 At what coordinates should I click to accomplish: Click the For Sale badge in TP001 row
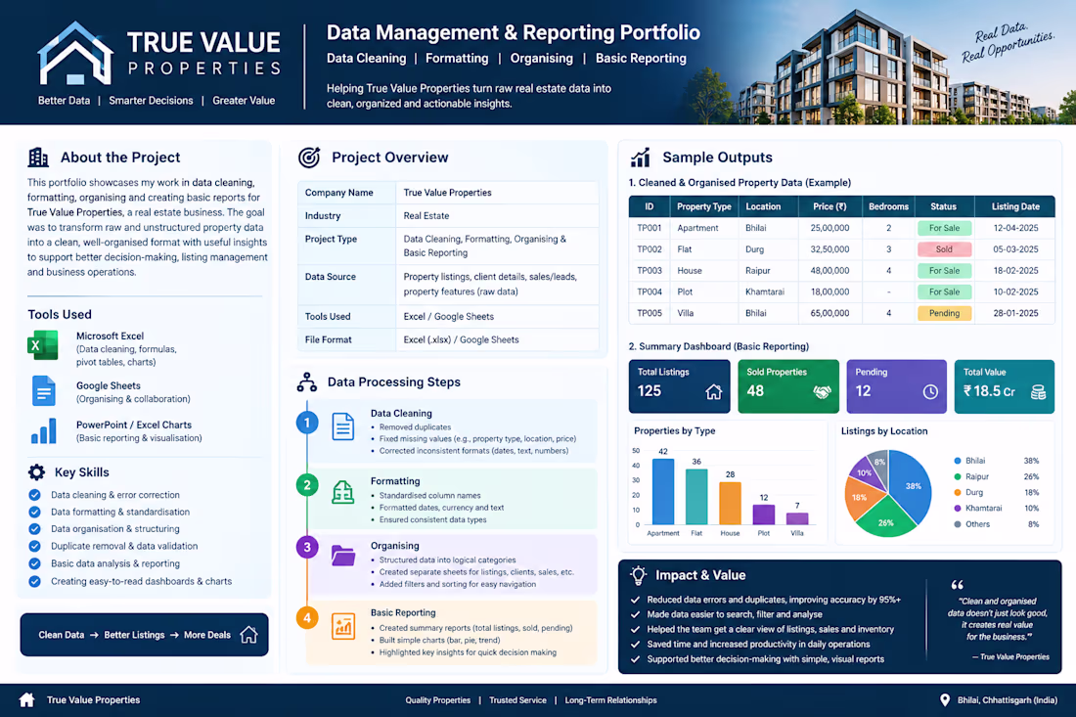[x=944, y=228]
